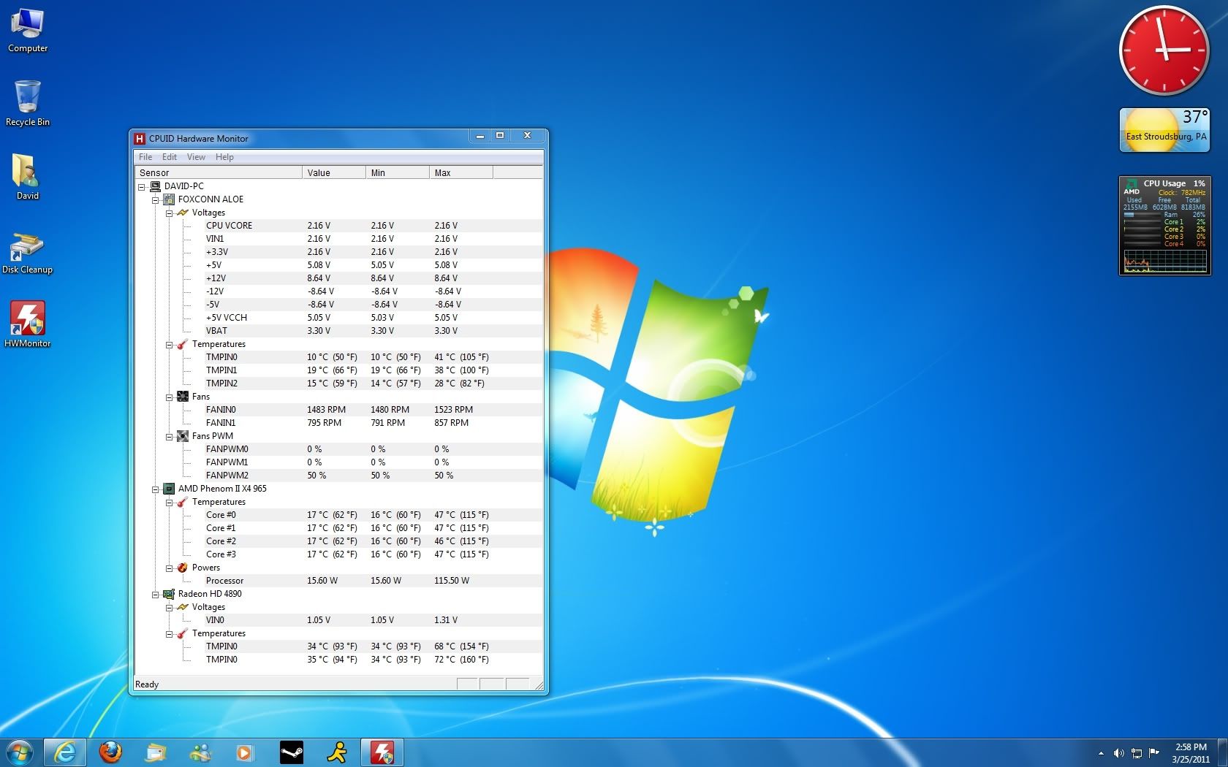1228x767 pixels.
Task: Click the Min column header
Action: [x=398, y=172]
